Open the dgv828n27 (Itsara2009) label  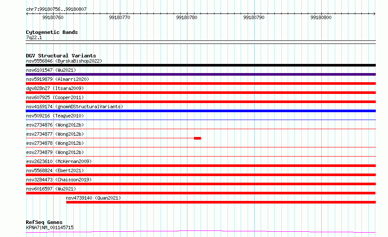[x=55, y=88]
